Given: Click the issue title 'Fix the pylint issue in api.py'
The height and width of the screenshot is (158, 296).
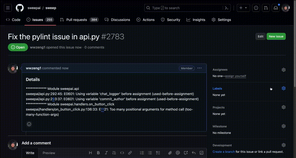Looking at the screenshot, I should tap(54, 37).
